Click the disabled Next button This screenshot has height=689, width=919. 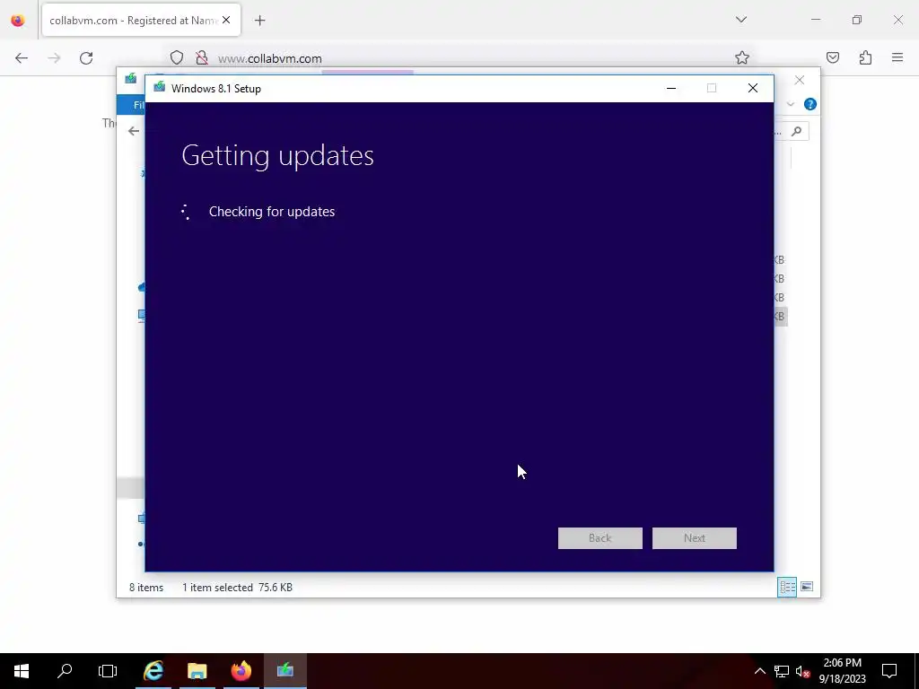[x=695, y=538]
